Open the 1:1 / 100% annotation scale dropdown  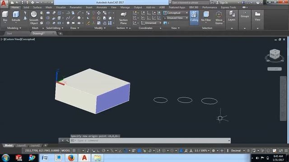(x=202, y=151)
